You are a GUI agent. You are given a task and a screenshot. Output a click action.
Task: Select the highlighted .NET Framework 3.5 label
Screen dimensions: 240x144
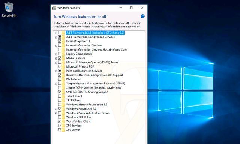pyautogui.click(x=95, y=33)
